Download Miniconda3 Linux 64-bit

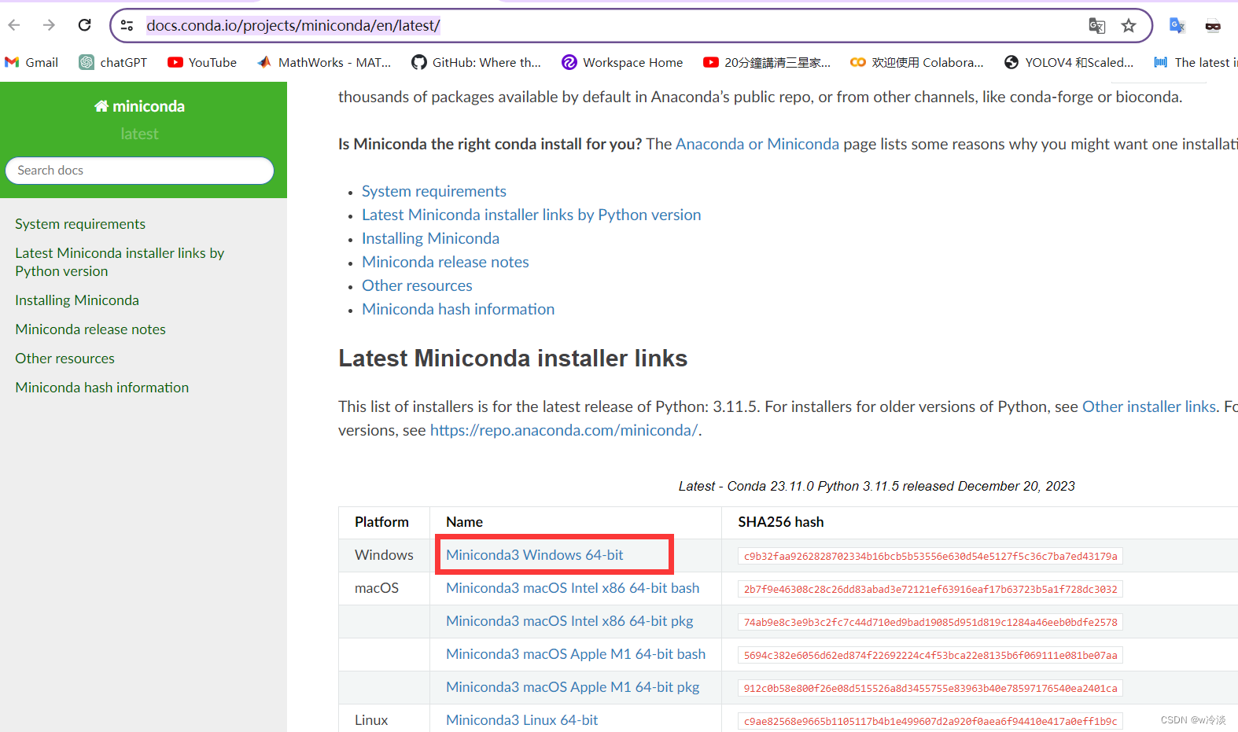click(521, 720)
